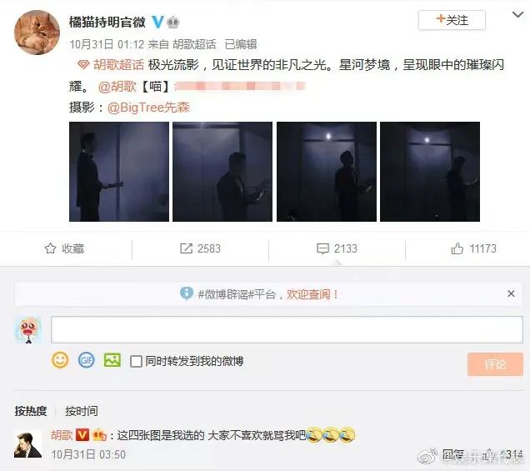Click the emoji smiley face icon
The image size is (530, 471).
point(60,360)
